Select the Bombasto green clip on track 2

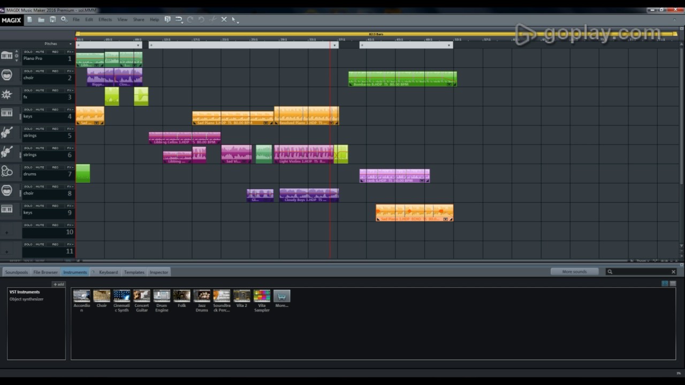click(x=402, y=79)
